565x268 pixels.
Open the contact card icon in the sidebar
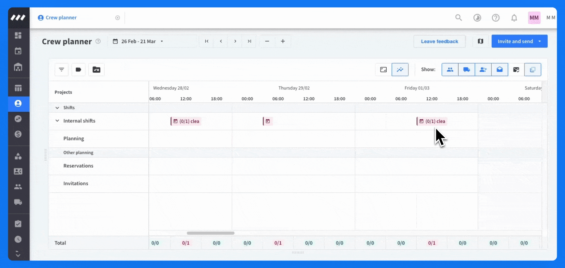coord(18,171)
